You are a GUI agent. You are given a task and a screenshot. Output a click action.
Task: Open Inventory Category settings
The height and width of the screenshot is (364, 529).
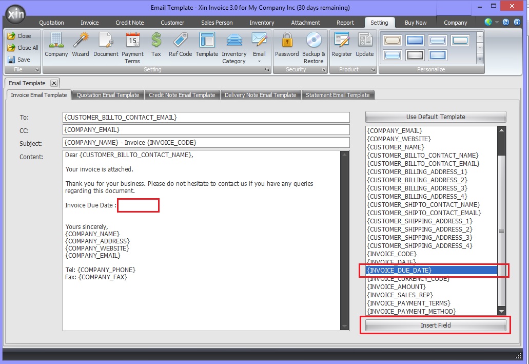click(x=234, y=48)
